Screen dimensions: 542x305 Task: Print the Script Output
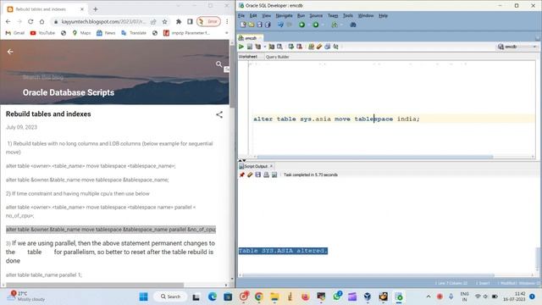266,175
